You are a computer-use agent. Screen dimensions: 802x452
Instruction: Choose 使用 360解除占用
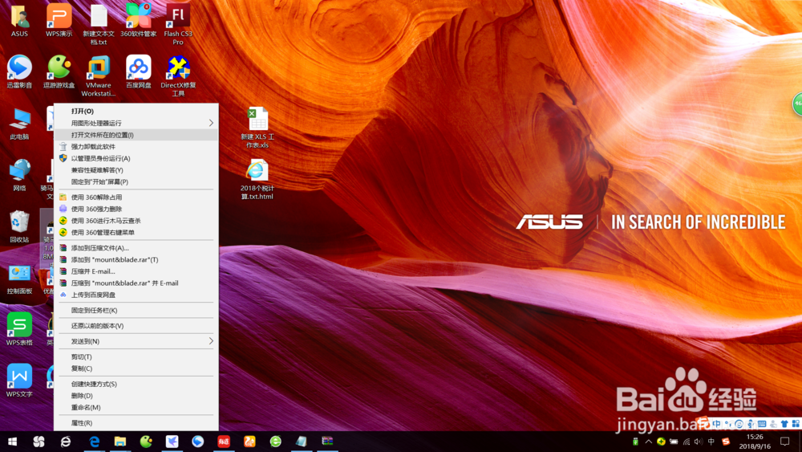tap(136, 197)
